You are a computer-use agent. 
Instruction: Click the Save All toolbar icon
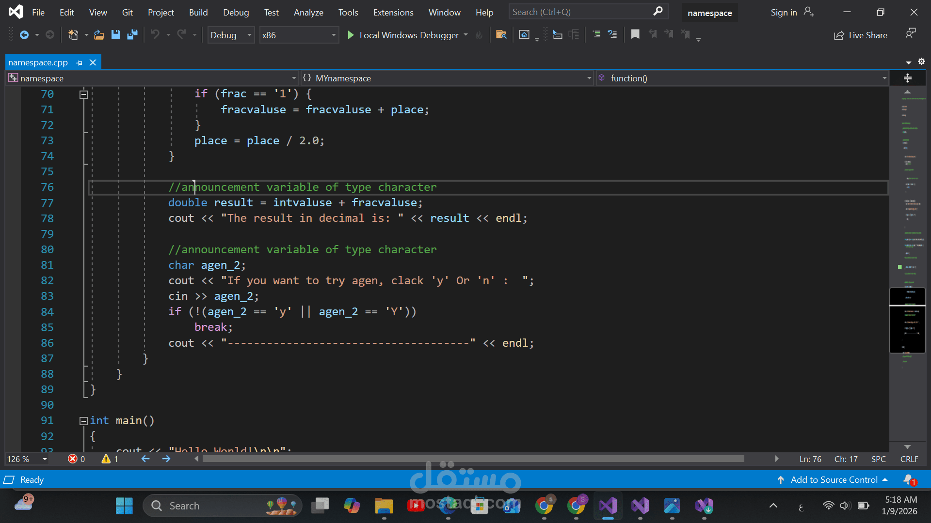point(132,35)
